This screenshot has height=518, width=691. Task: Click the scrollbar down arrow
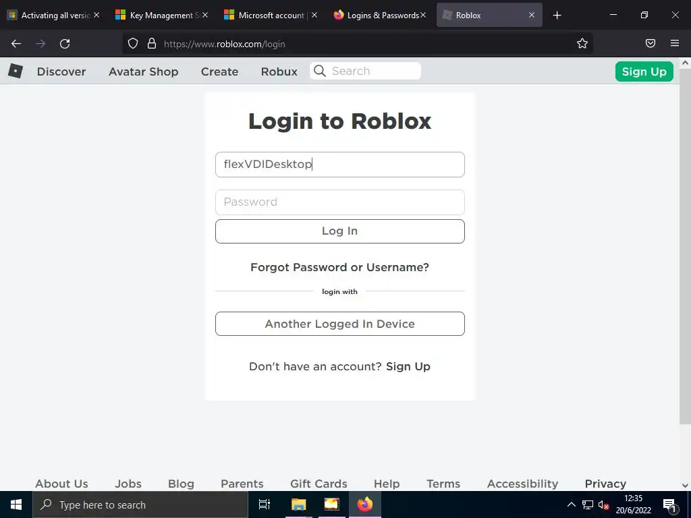685,486
